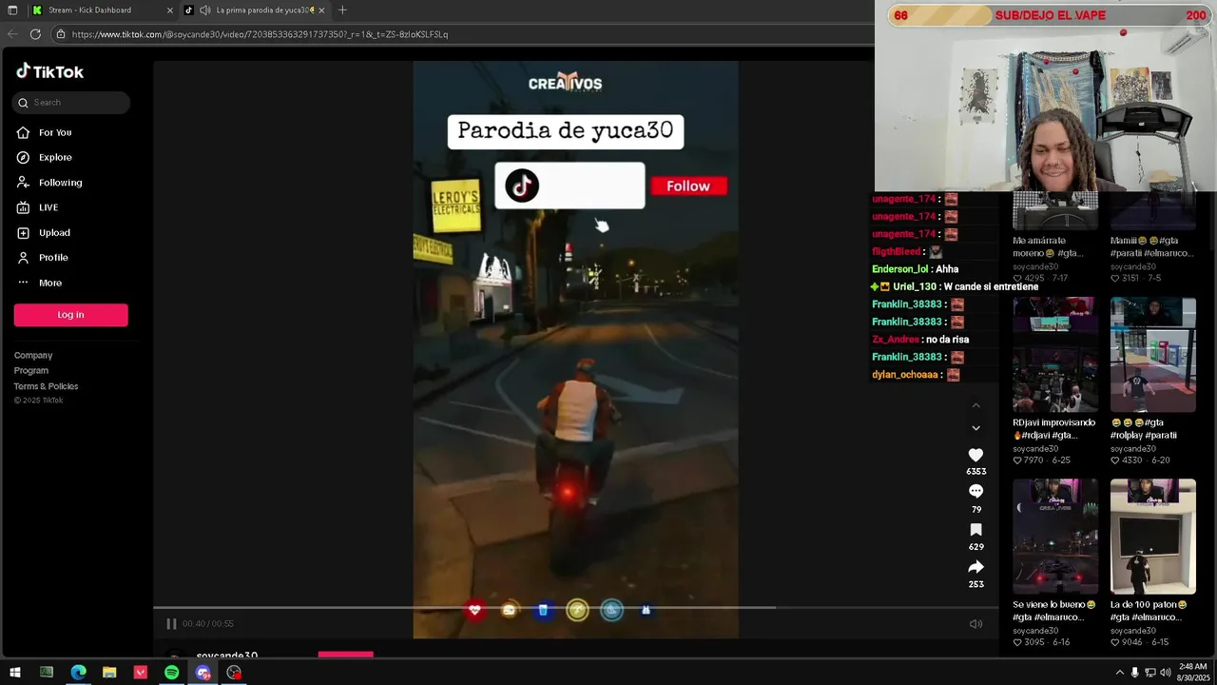Open volume control in system tray

pos(1166,673)
